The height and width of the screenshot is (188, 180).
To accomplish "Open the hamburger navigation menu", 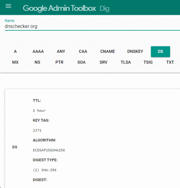I will [8, 6].
